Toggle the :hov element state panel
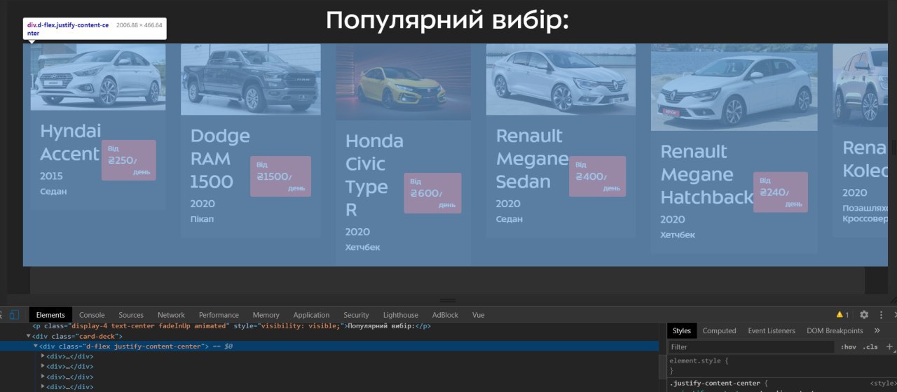 (848, 346)
